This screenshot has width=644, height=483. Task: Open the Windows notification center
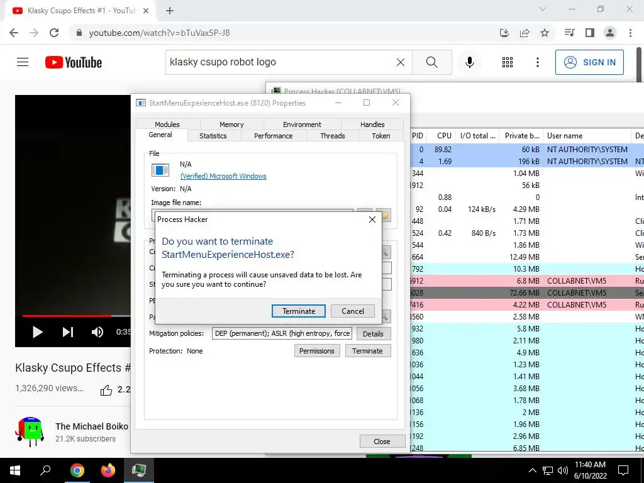tap(623, 470)
